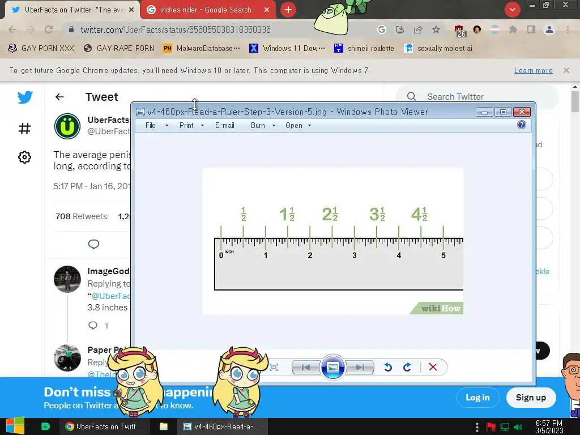580x435 pixels.
Task: Click the volume icon in system tray
Action: (x=518, y=427)
